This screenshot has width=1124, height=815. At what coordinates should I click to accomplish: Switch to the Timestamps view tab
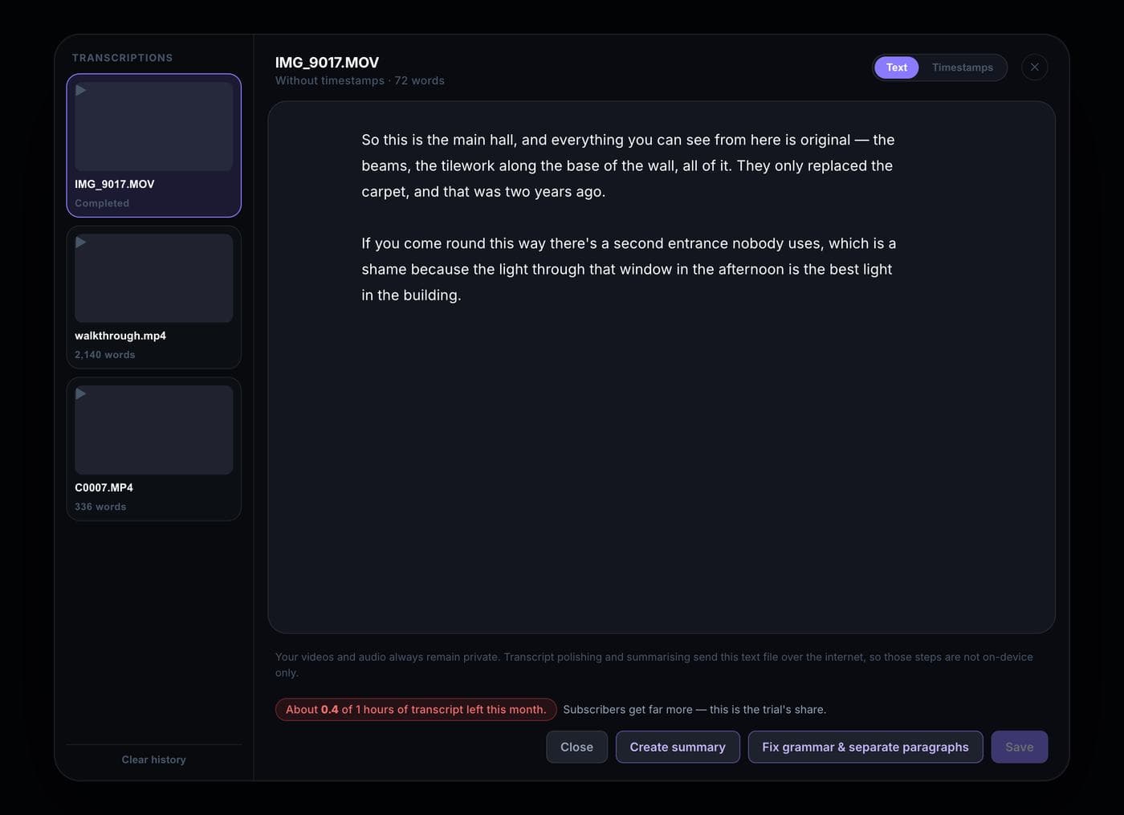pos(963,67)
